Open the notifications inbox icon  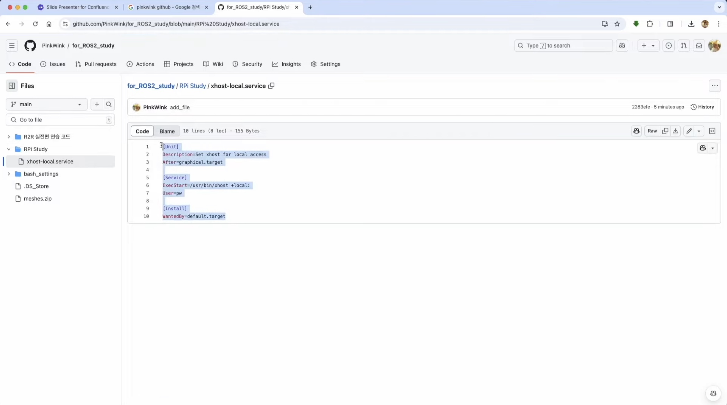[x=699, y=46]
